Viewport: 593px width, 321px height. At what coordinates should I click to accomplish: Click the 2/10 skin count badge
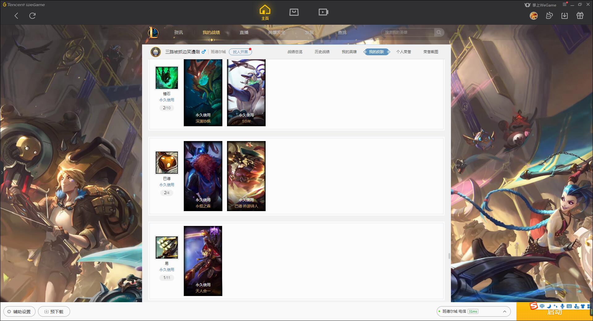(x=167, y=108)
